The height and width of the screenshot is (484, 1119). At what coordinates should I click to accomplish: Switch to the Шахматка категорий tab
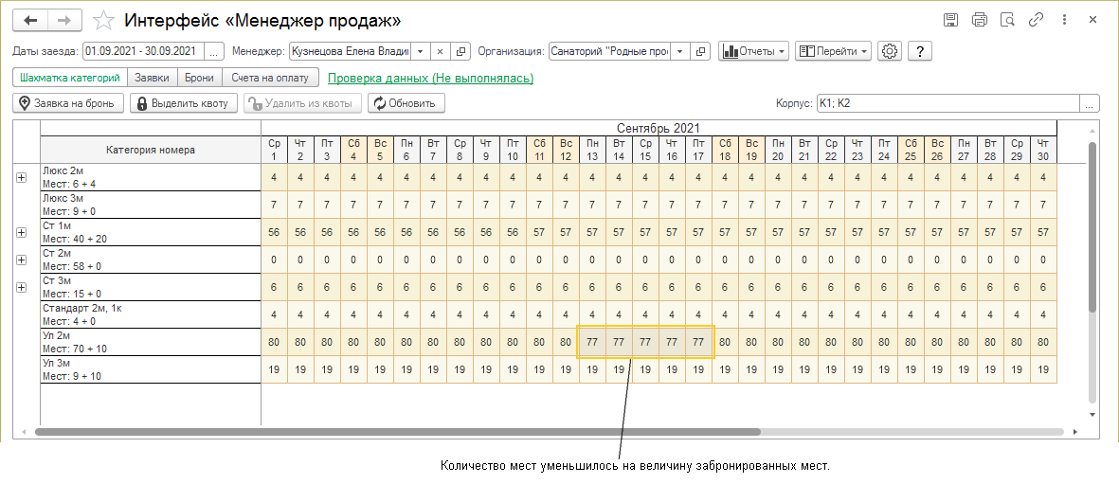[70, 77]
